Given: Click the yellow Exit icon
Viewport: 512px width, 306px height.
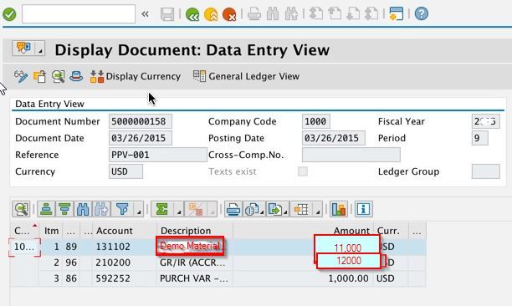Looking at the screenshot, I should 211,14.
